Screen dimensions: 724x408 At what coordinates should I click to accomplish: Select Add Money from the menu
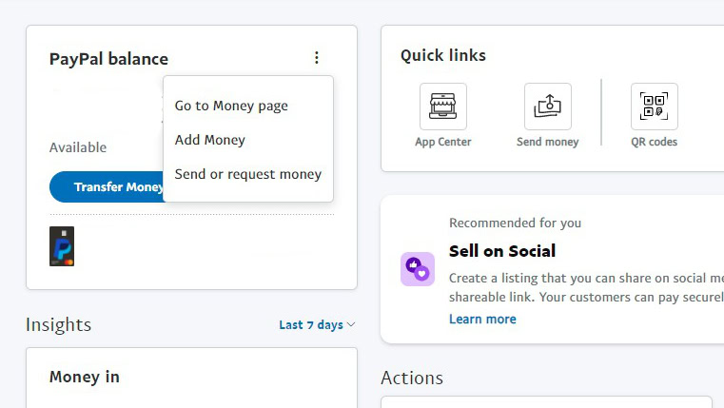210,140
